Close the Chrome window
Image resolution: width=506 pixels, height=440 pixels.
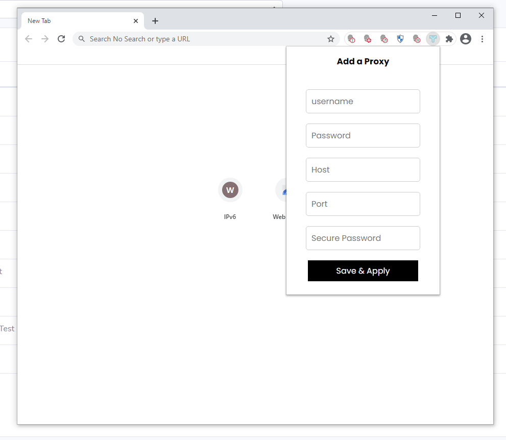481,15
